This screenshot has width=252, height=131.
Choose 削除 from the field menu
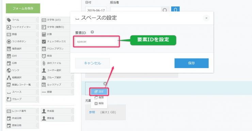tap(99, 103)
